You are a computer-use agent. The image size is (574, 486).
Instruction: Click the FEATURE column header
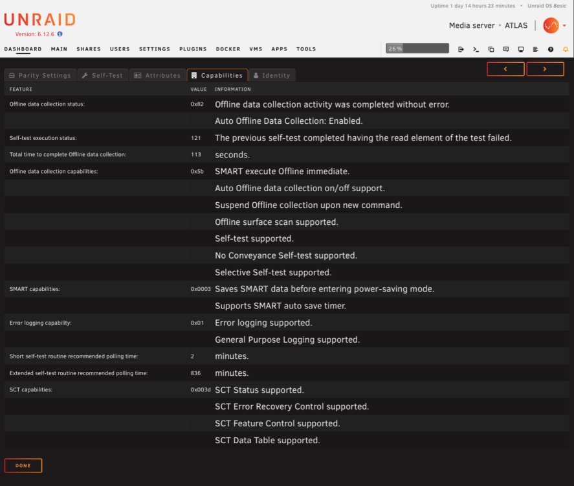[21, 89]
